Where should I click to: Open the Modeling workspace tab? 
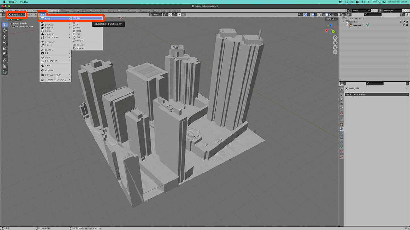click(64, 11)
